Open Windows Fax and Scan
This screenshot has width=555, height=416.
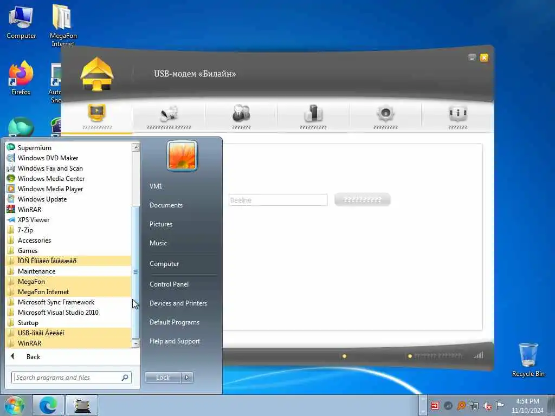(x=68, y=168)
